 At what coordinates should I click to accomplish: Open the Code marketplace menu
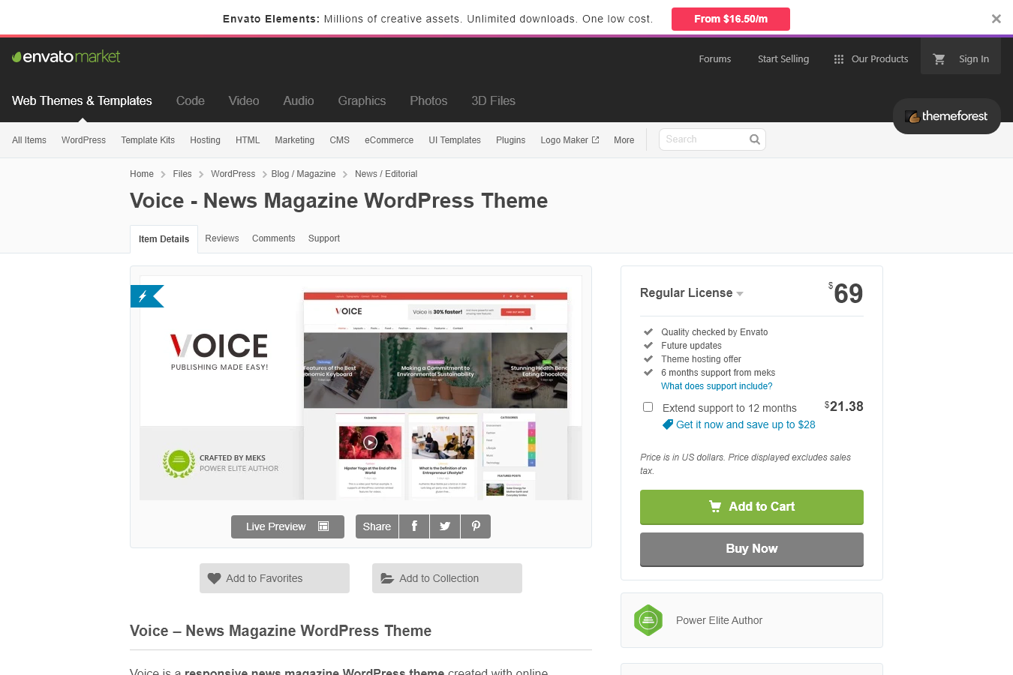[x=191, y=100]
